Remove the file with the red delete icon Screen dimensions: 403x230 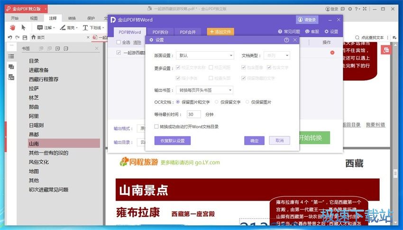[x=332, y=53]
